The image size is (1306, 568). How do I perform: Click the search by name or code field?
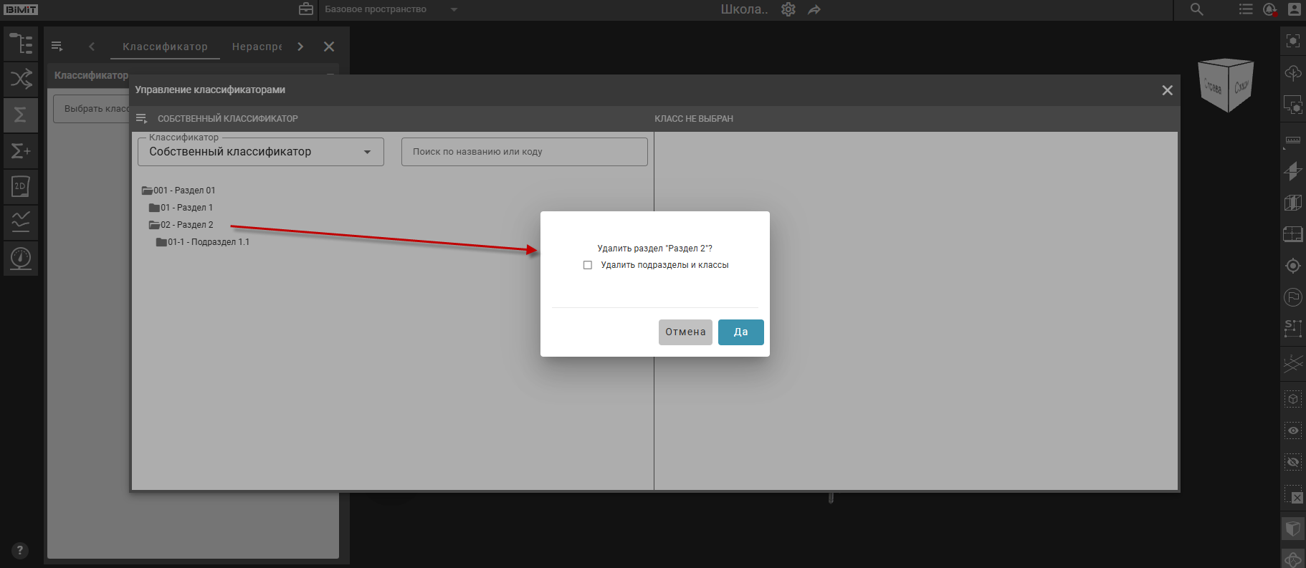point(524,152)
